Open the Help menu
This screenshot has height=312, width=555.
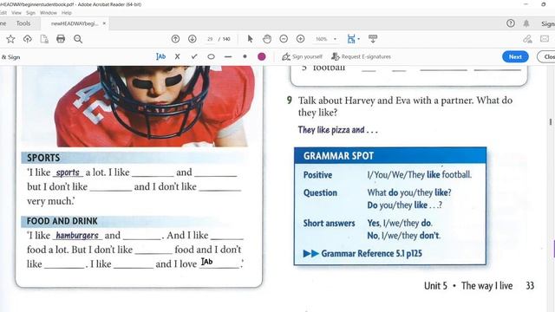[x=67, y=13]
